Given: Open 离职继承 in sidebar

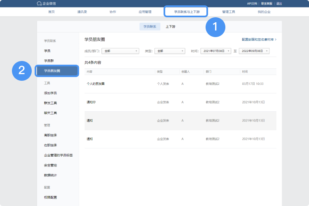Looking at the screenshot, I should coord(50,135).
